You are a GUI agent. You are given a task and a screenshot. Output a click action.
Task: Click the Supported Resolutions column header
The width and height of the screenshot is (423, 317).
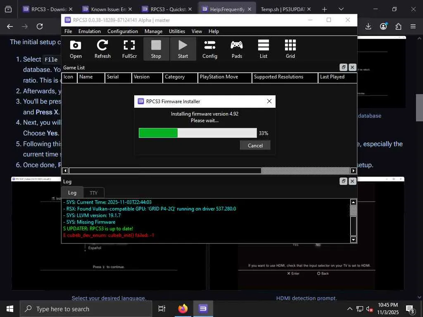click(285, 77)
